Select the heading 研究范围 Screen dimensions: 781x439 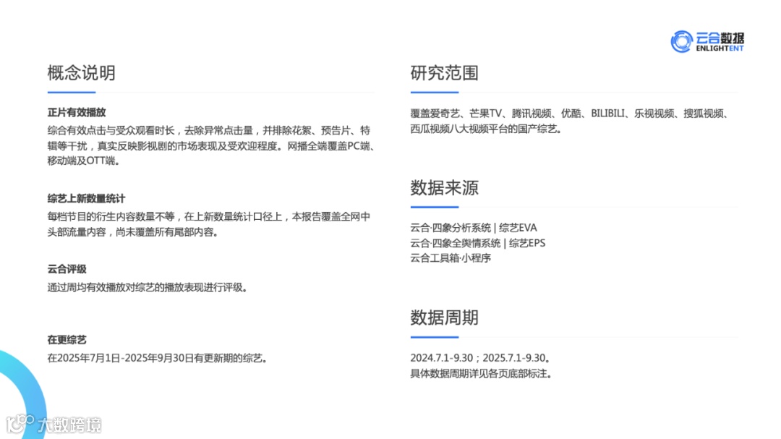coord(444,73)
